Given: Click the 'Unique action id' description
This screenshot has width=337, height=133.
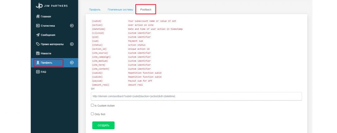Looking at the screenshot, I should click(139, 49).
